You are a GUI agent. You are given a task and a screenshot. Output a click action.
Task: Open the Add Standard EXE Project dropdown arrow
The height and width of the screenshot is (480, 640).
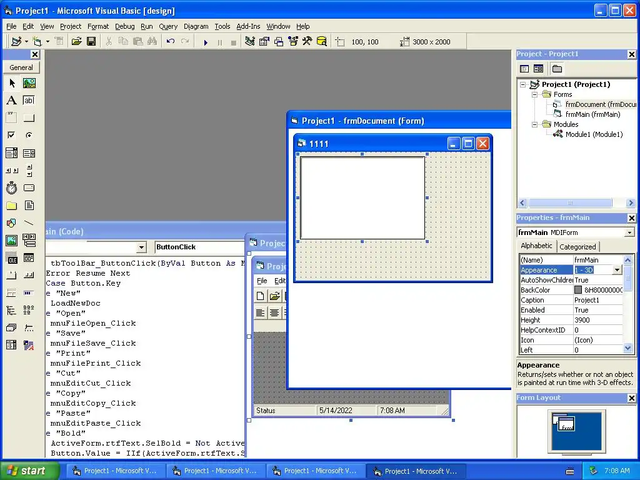[x=26, y=42]
